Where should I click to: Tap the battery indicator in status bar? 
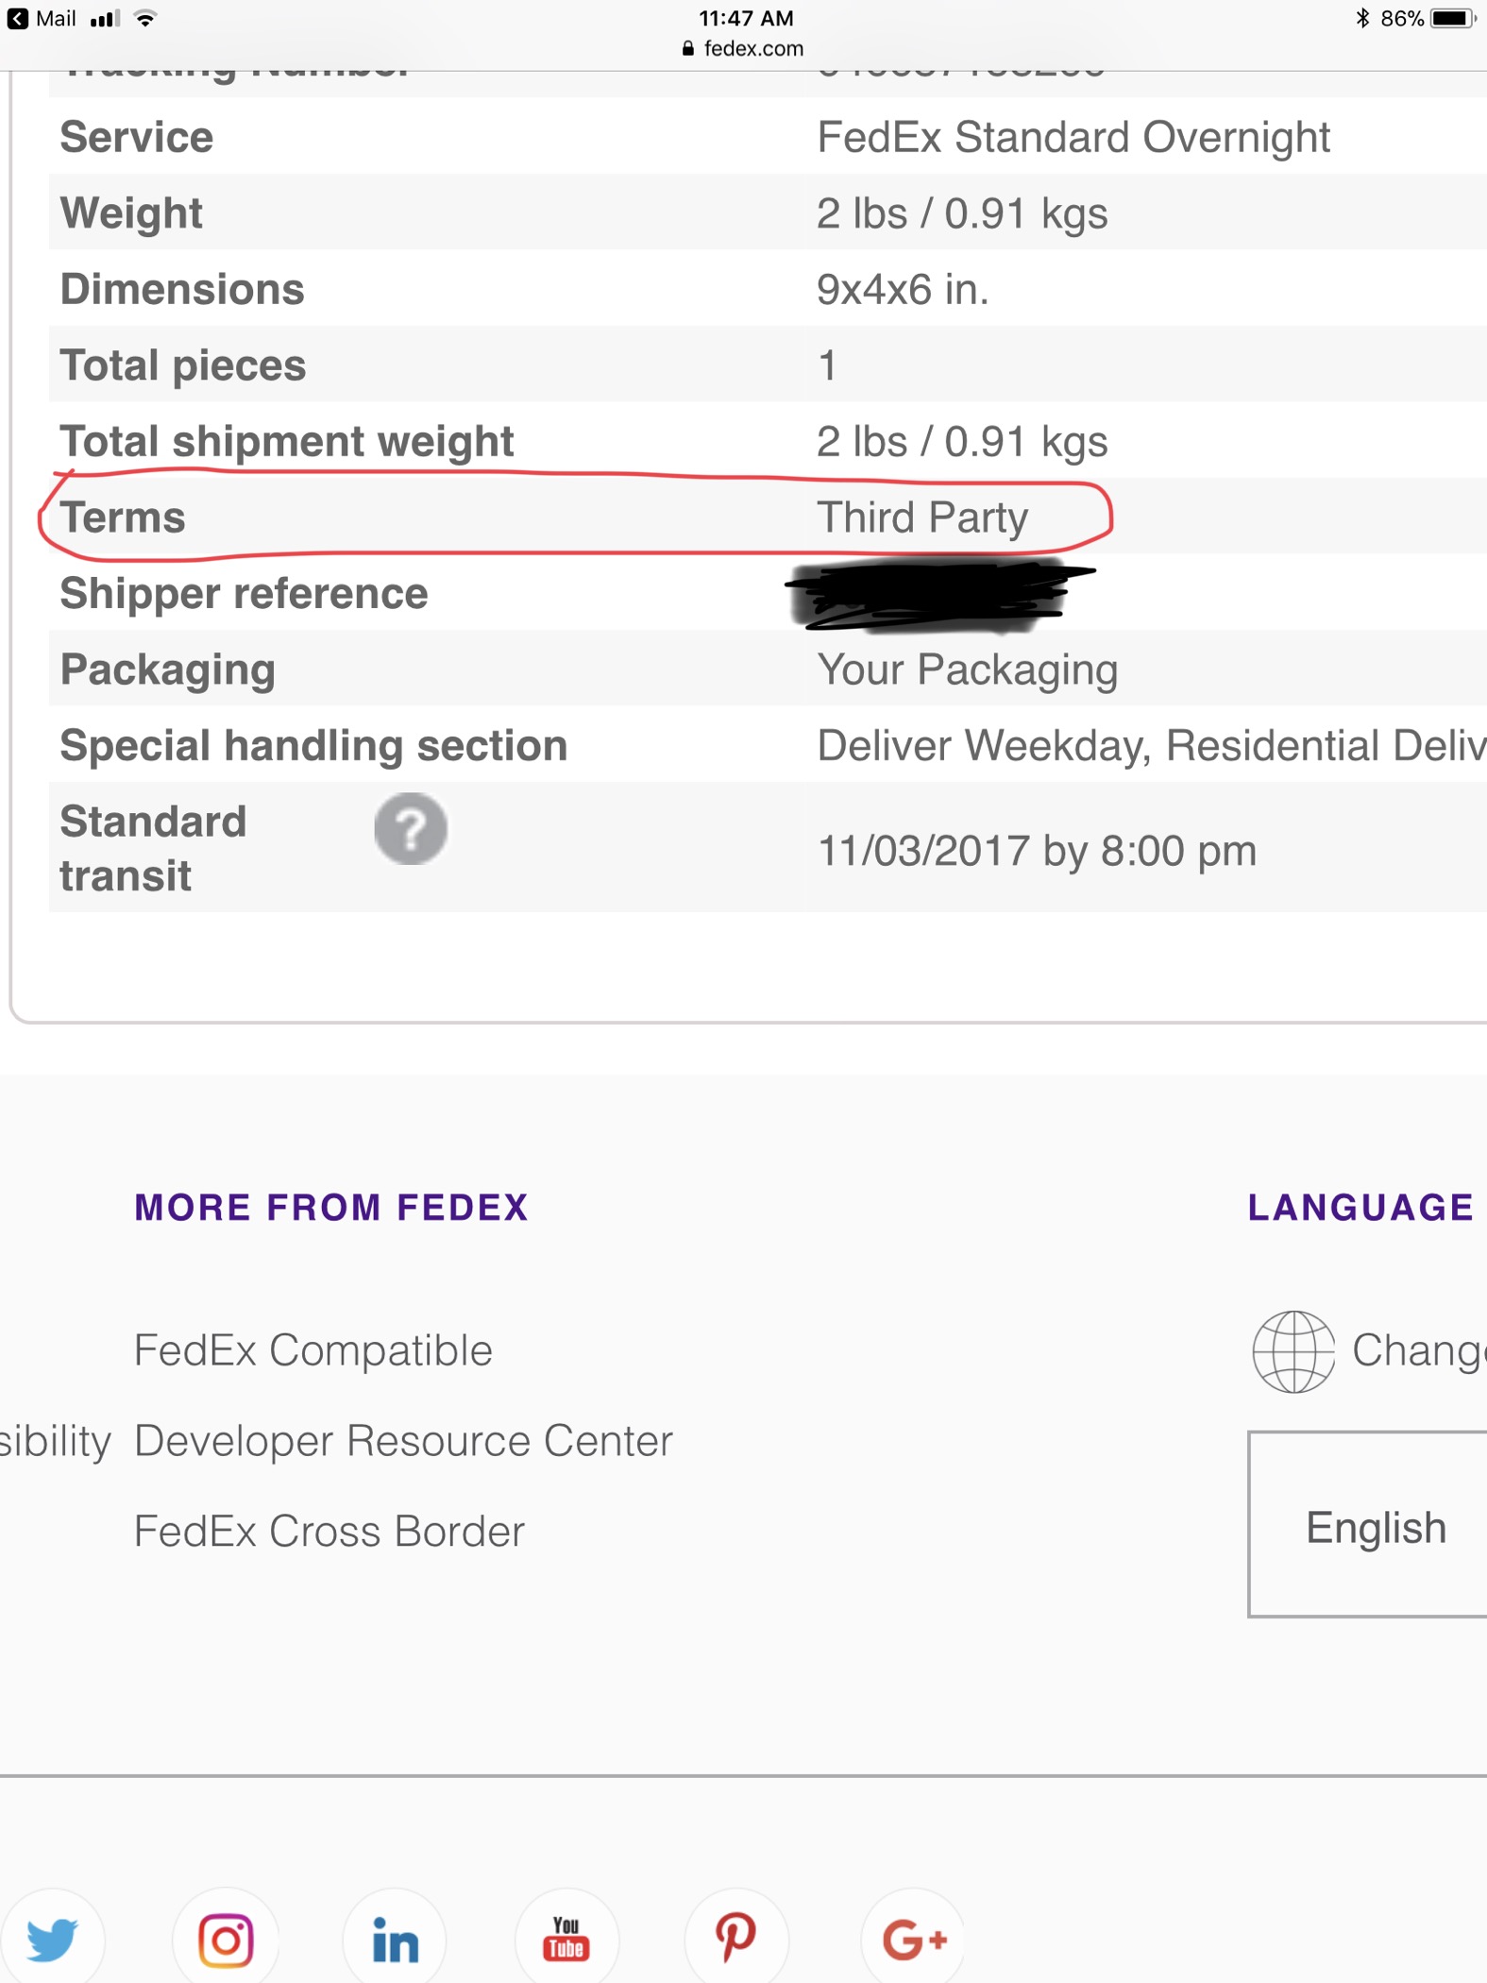point(1453,18)
